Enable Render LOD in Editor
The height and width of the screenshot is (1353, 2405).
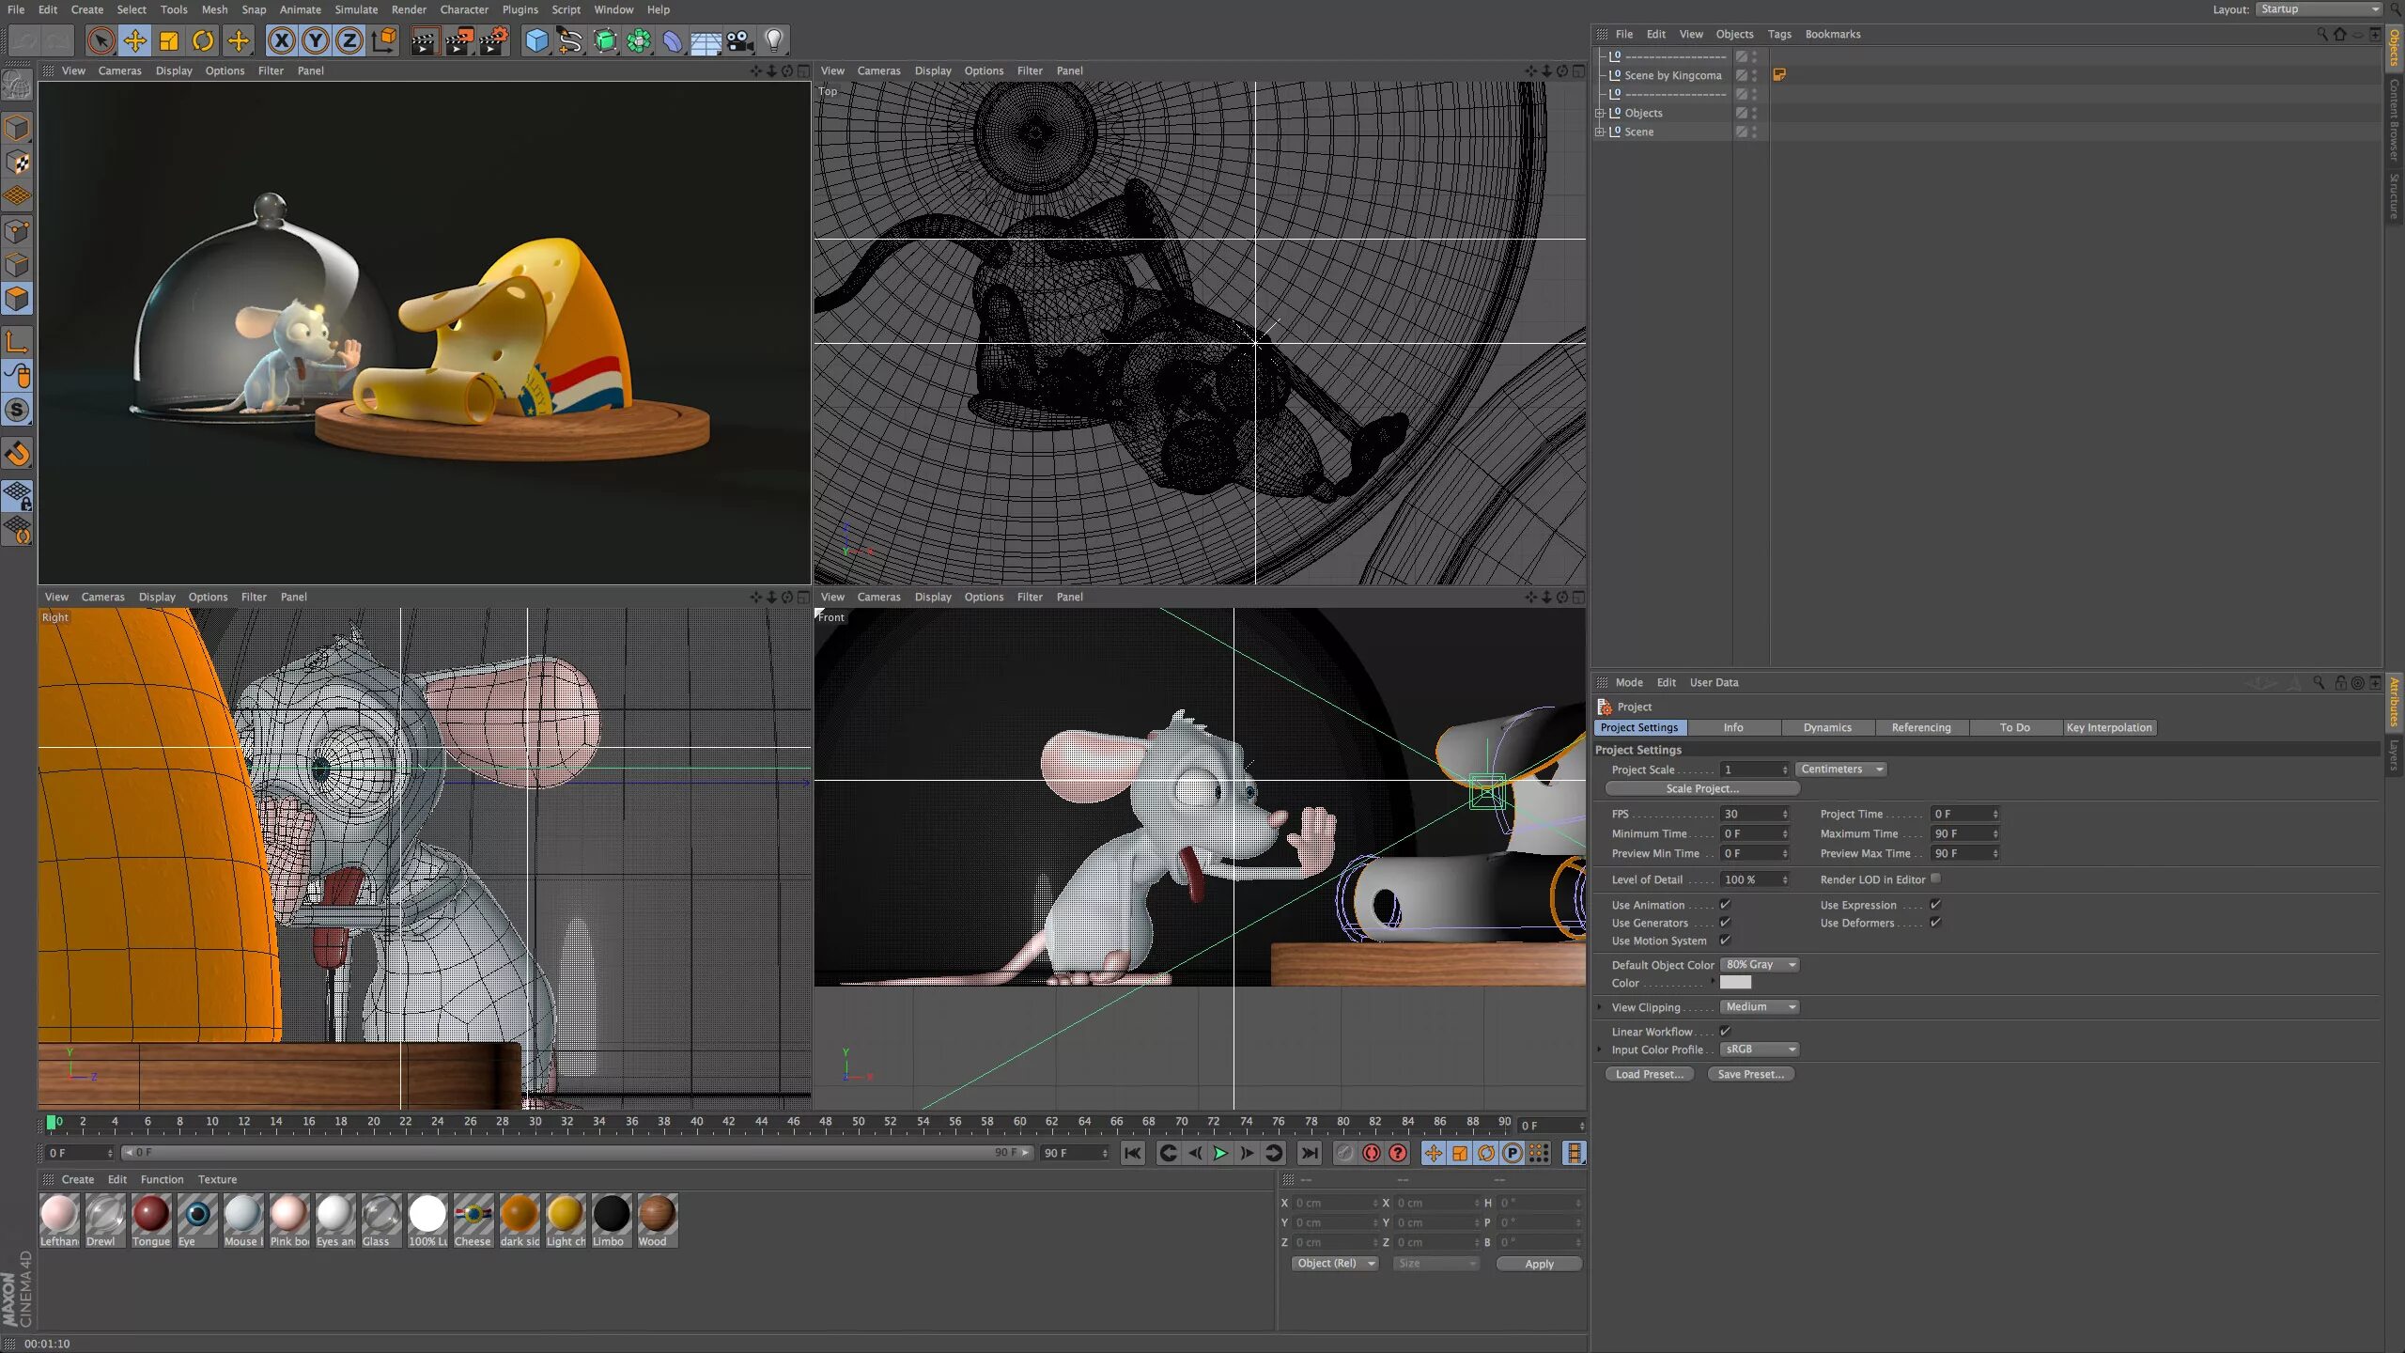pos(1935,879)
